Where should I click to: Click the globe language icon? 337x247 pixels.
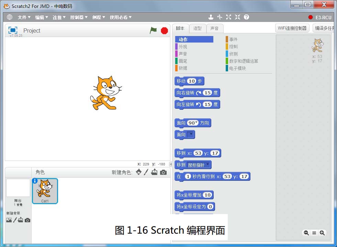[x=10, y=17]
